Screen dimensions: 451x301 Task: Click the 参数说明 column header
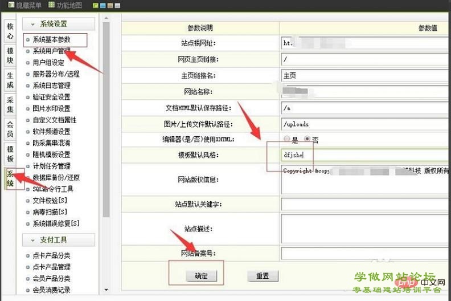[200, 28]
